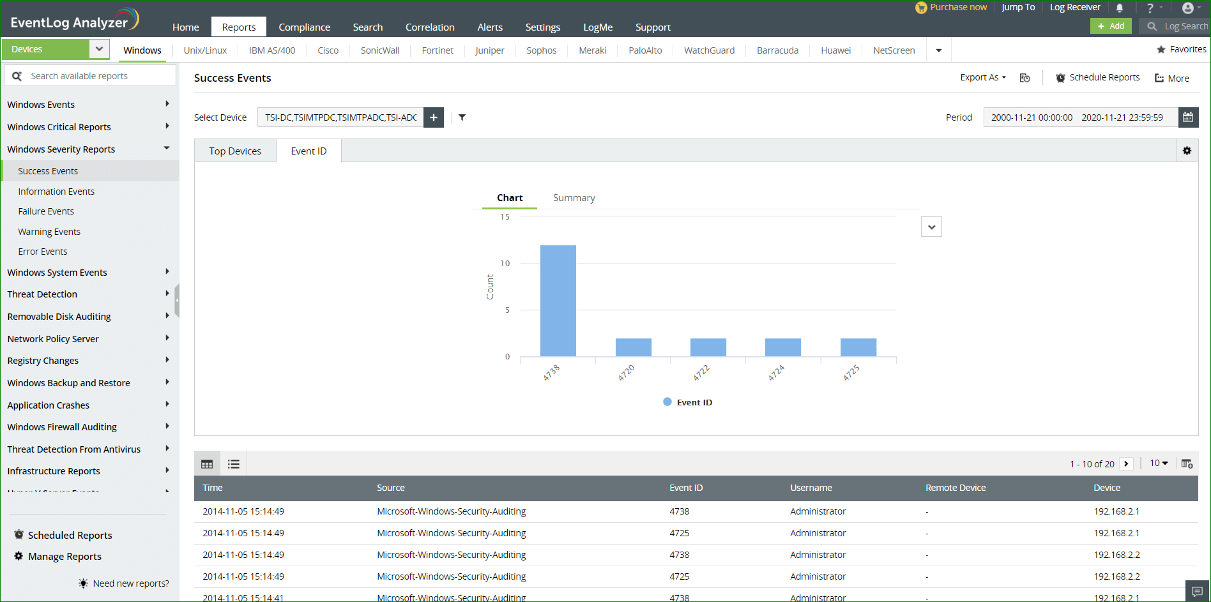
Task: Click the Purchase now cart icon
Action: point(921,8)
